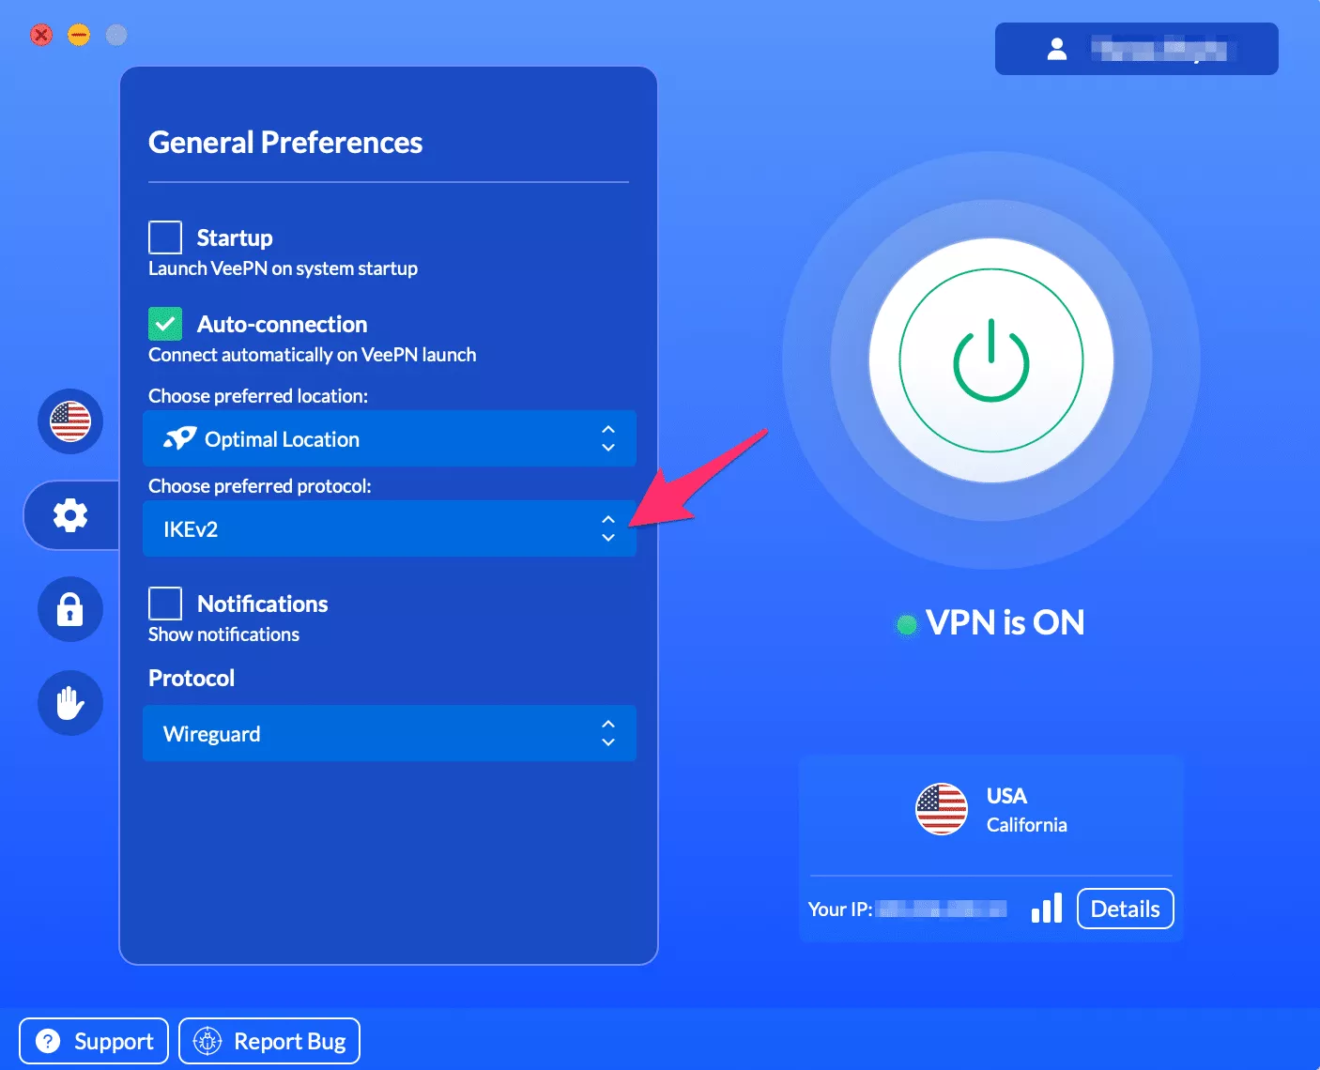
Task: Click the "General Preferences" heading
Action: tap(285, 143)
